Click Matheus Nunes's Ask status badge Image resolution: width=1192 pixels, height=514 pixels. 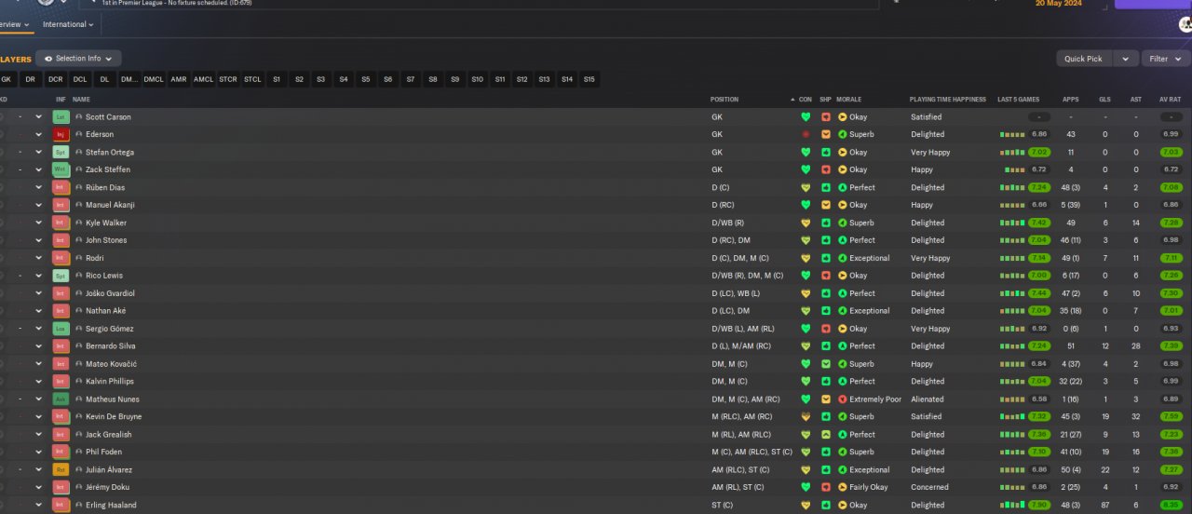61,399
